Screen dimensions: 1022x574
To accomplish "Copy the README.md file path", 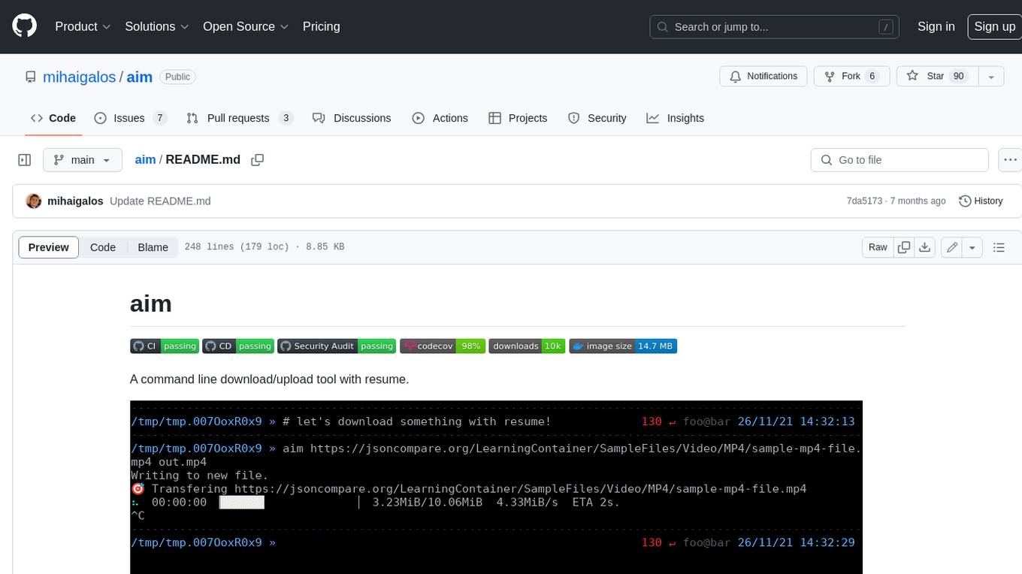I will [258, 160].
